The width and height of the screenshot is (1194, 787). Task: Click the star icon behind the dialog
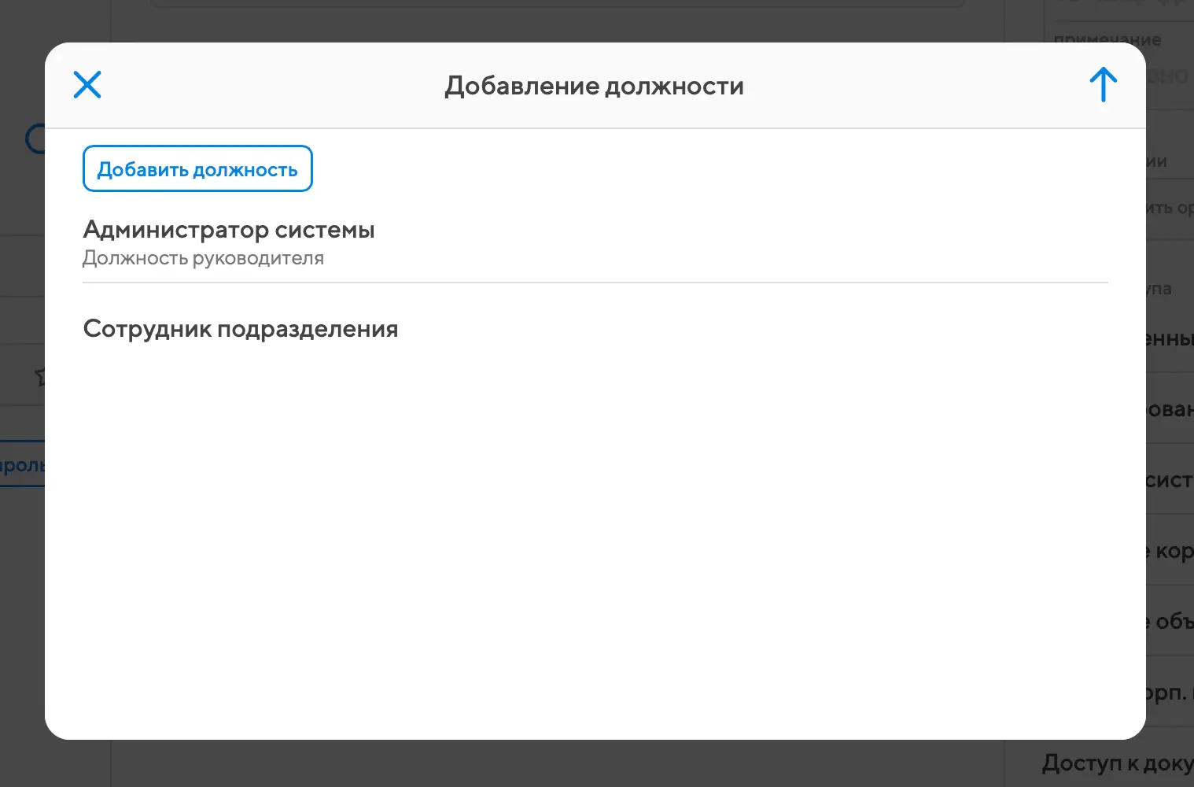[x=40, y=377]
